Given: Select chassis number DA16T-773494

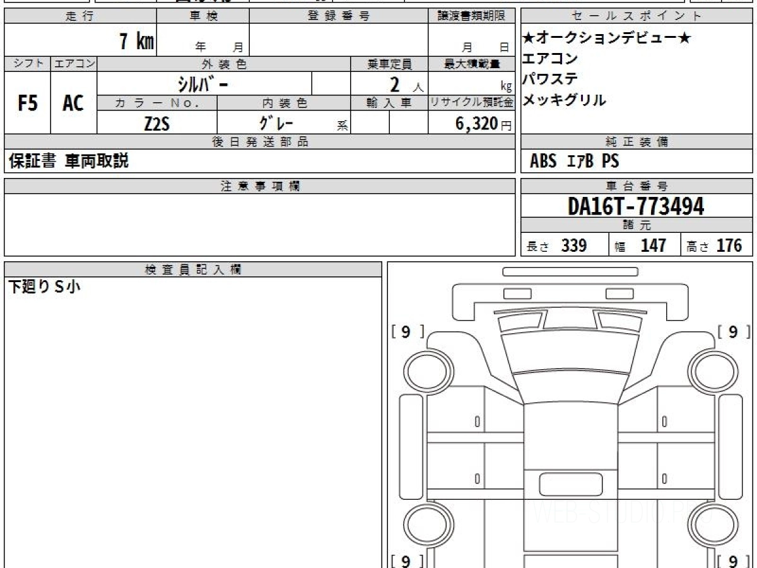Looking at the screenshot, I should point(636,206).
